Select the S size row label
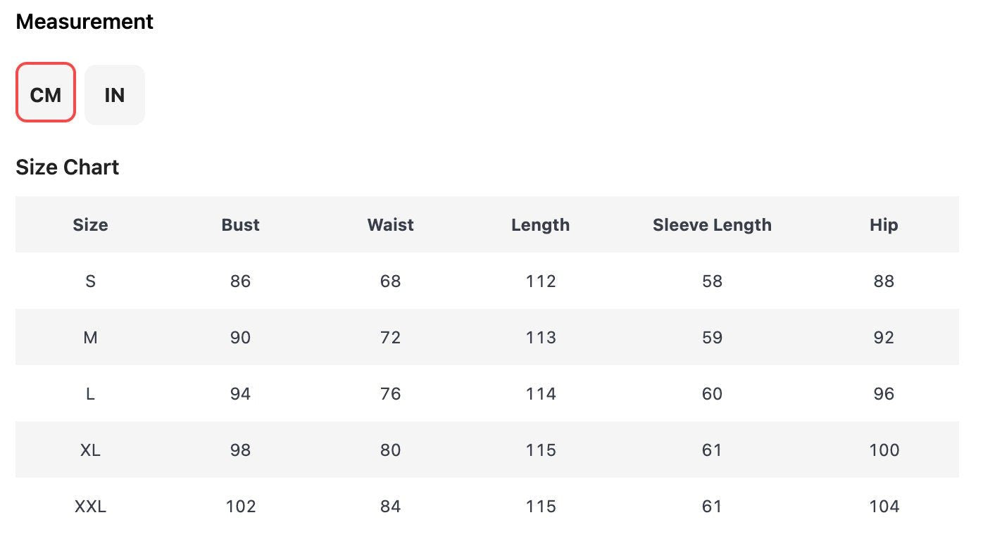The image size is (983, 546). click(90, 281)
